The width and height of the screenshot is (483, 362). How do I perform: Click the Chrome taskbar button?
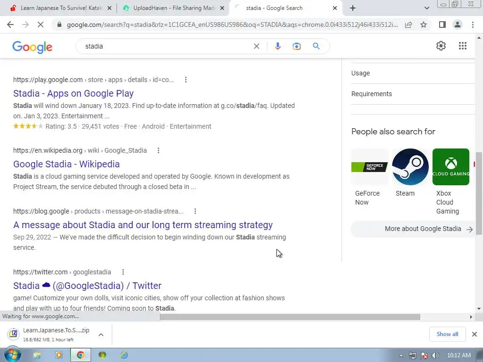[x=80, y=355]
